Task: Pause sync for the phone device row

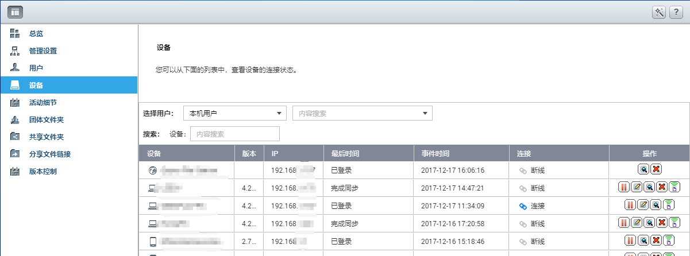Action: tap(630, 241)
